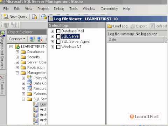Expand the Security node
This screenshot has width=168, height=126.
pyautogui.click(x=17, y=57)
